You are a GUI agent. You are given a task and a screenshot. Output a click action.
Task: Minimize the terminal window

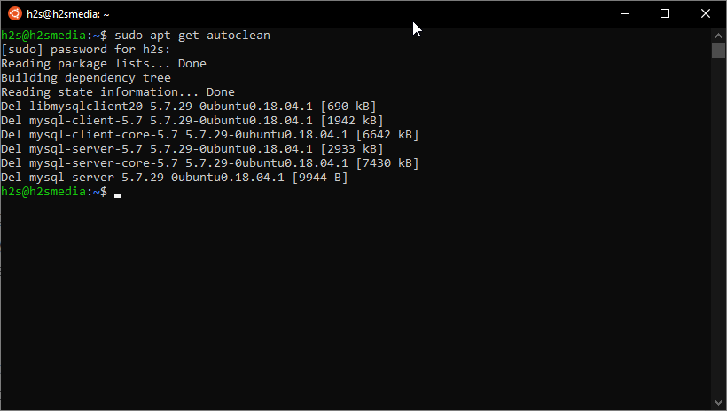623,13
